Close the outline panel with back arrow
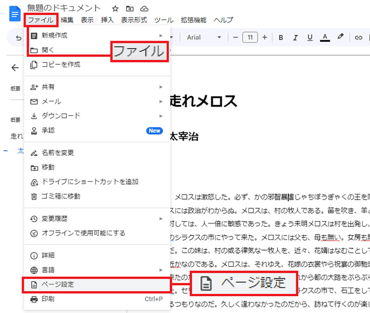 pyautogui.click(x=15, y=68)
